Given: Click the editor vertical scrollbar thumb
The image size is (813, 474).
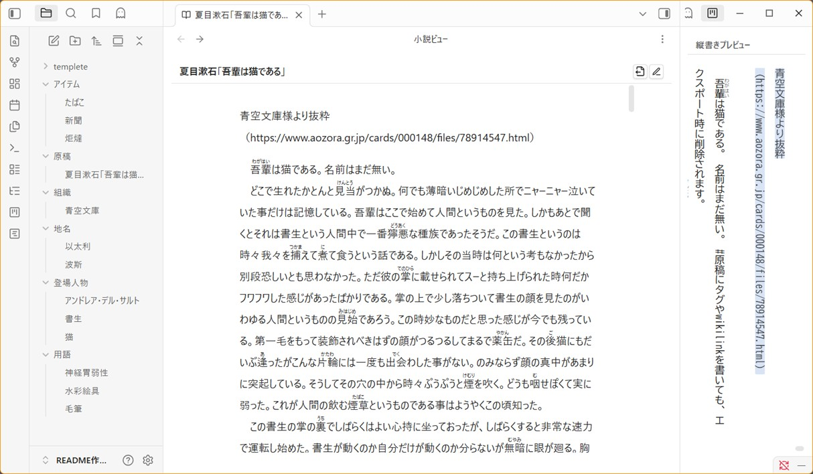Looking at the screenshot, I should [x=631, y=98].
